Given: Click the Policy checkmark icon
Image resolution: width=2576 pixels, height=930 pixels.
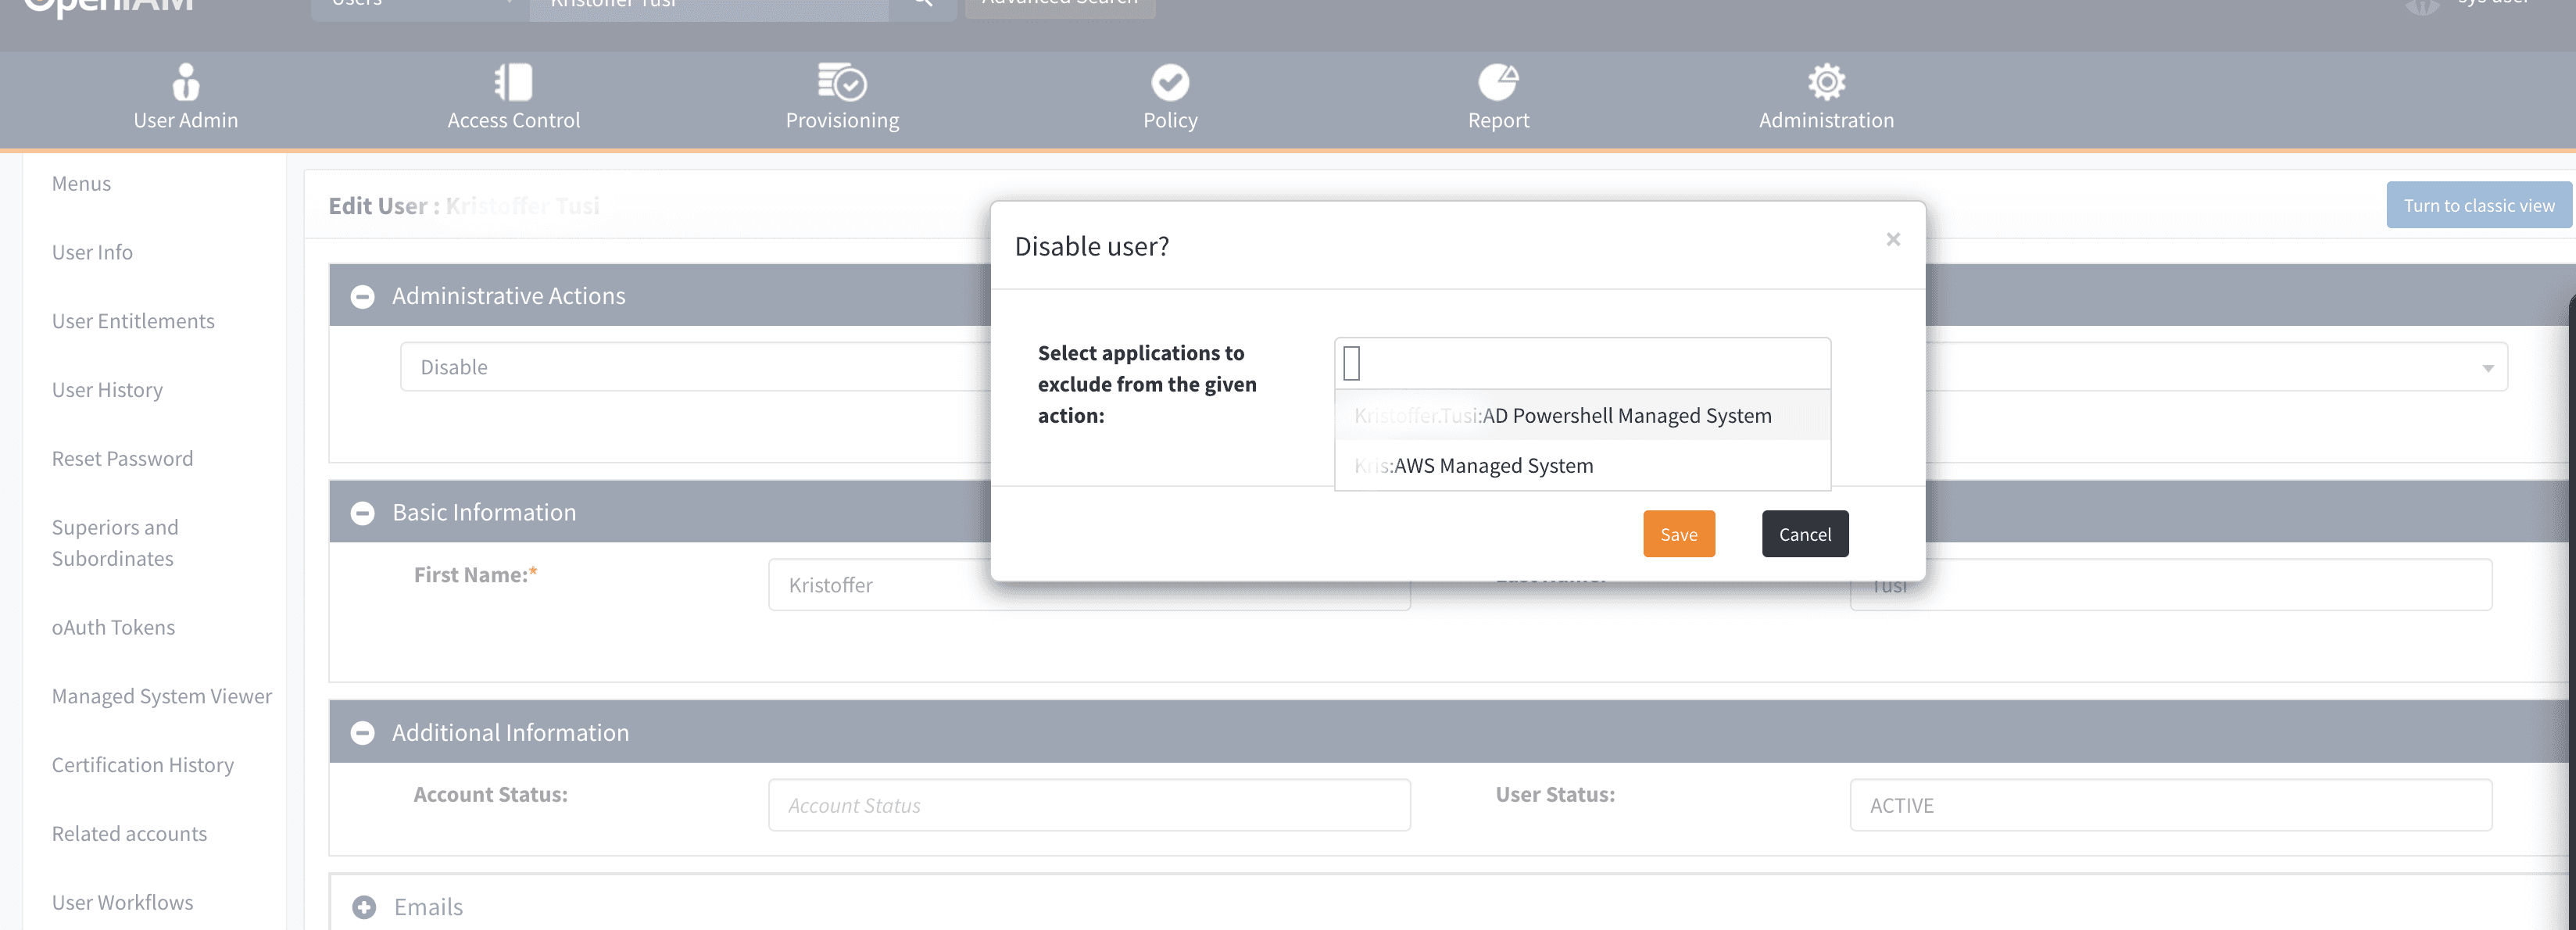Looking at the screenshot, I should coord(1169,83).
